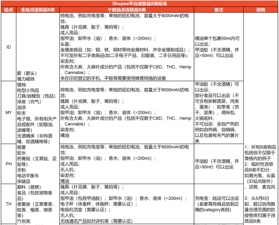Click MY remark '不可出运：会自产热的'
Image resolution: width=279 pixels, height=225 pixels.
[217, 133]
